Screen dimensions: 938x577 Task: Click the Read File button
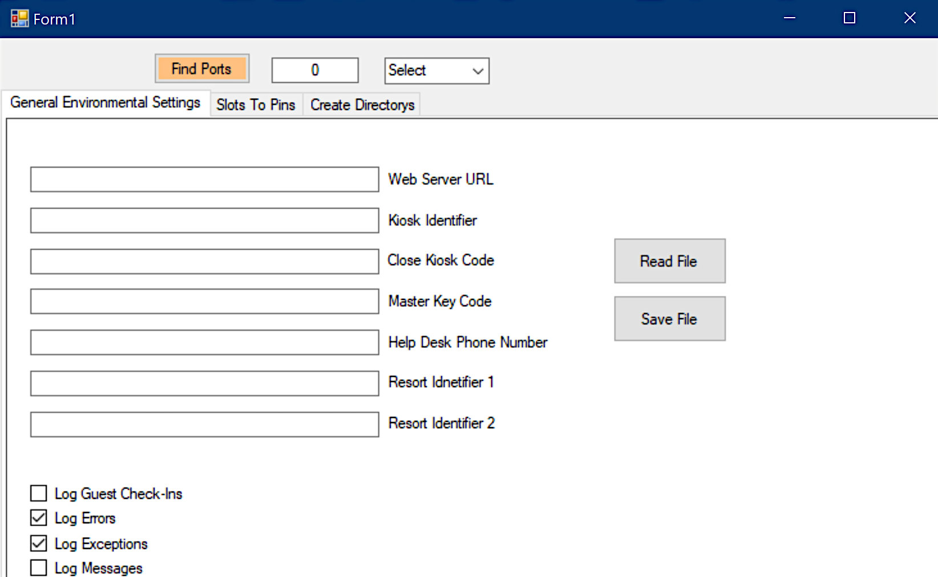pyautogui.click(x=669, y=261)
